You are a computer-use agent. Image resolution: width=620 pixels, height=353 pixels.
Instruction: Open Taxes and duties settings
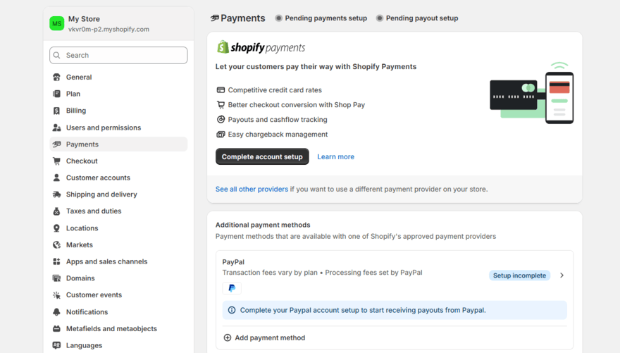pos(94,211)
